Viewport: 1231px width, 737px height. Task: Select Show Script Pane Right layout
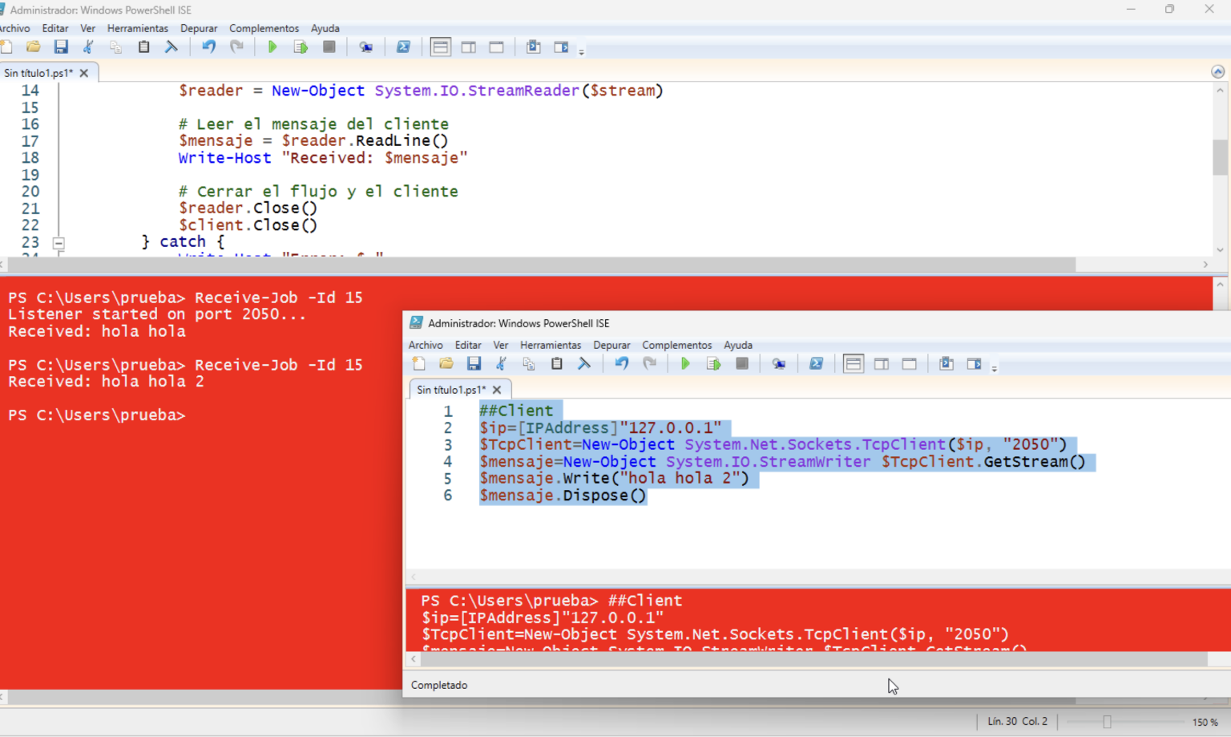tap(469, 47)
